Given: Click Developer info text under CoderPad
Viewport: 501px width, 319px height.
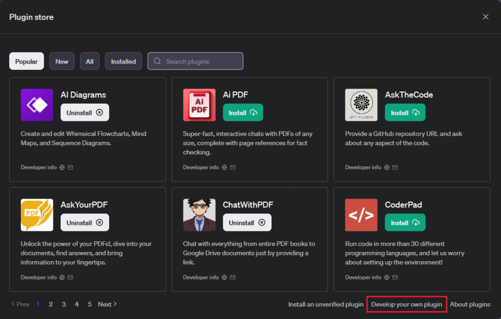Looking at the screenshot, I should point(363,277).
